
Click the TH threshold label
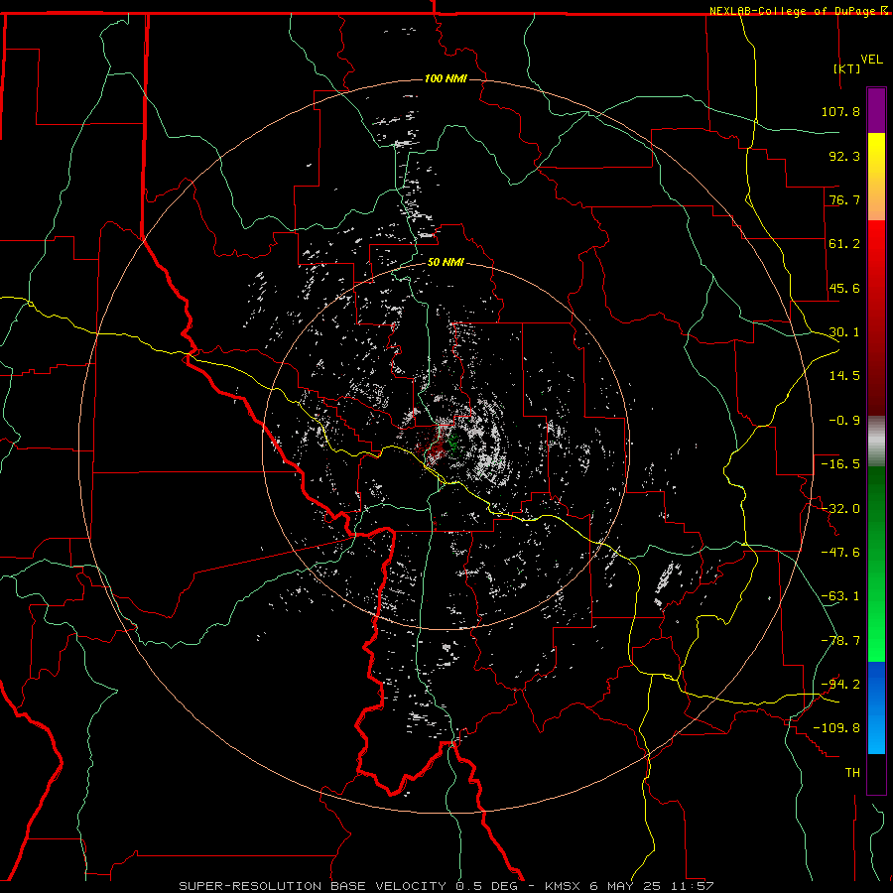tap(852, 773)
